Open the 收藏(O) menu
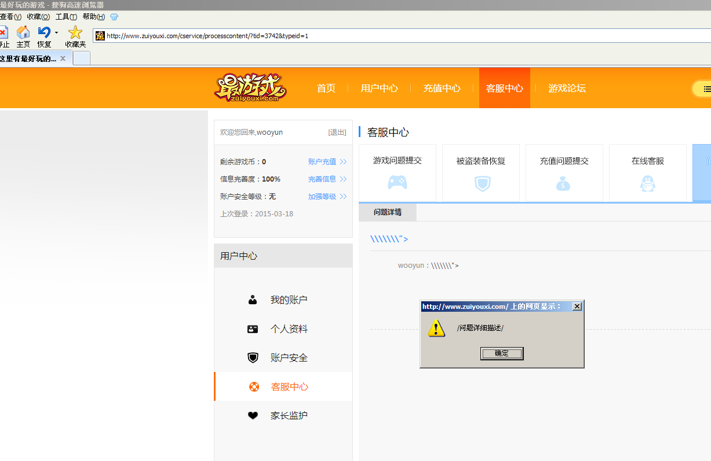 [38, 17]
